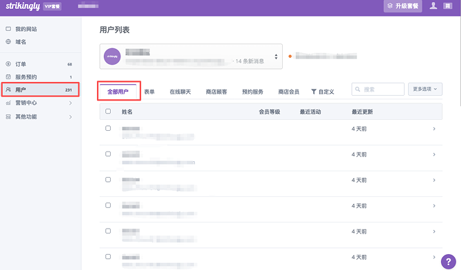
Task: Focus the 搜索 search field
Action: point(378,90)
